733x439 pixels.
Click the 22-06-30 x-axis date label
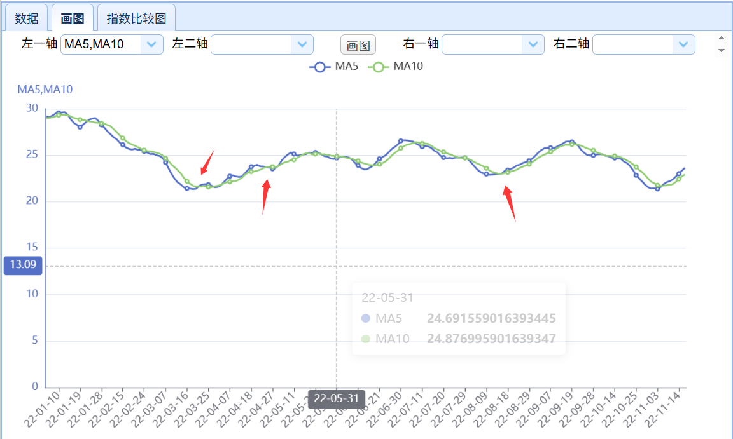[x=384, y=409]
